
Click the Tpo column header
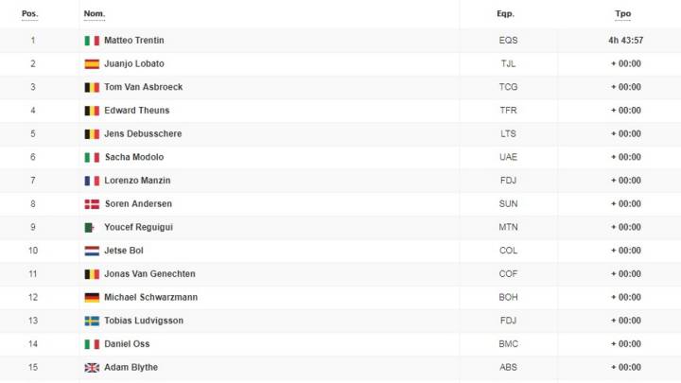coord(622,14)
